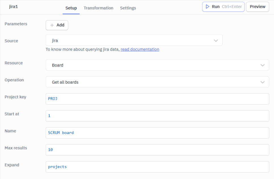Click the Project key label

[x=15, y=97]
